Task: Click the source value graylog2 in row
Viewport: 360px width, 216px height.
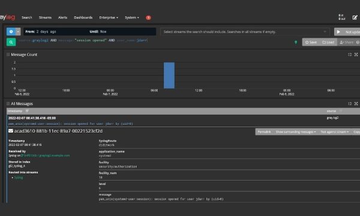Action: 332,118
